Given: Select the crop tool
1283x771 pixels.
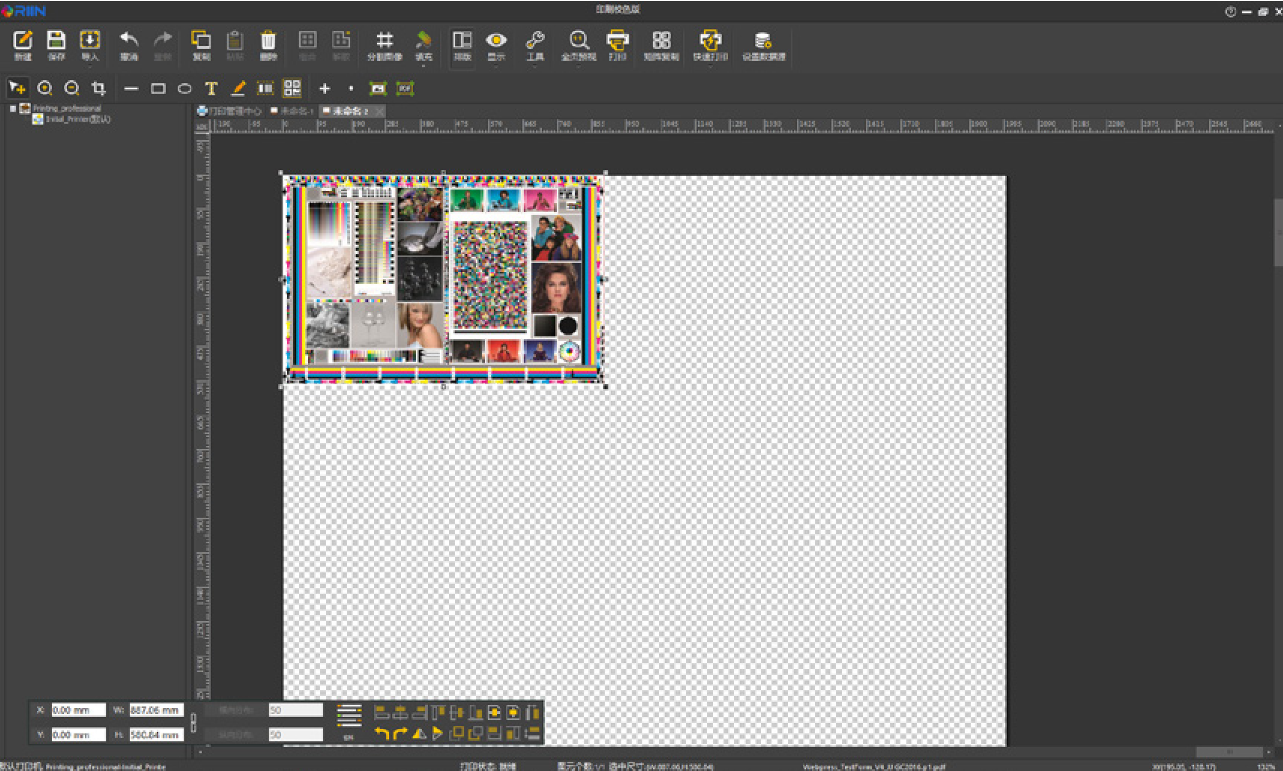Looking at the screenshot, I should click(x=98, y=88).
